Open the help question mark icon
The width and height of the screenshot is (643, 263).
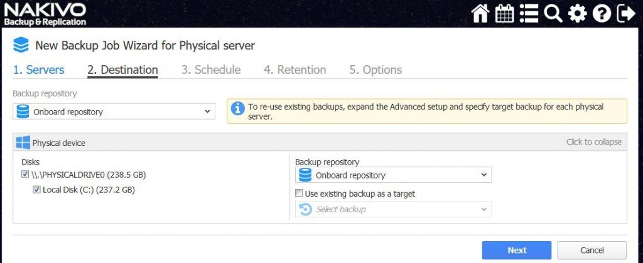[602, 14]
